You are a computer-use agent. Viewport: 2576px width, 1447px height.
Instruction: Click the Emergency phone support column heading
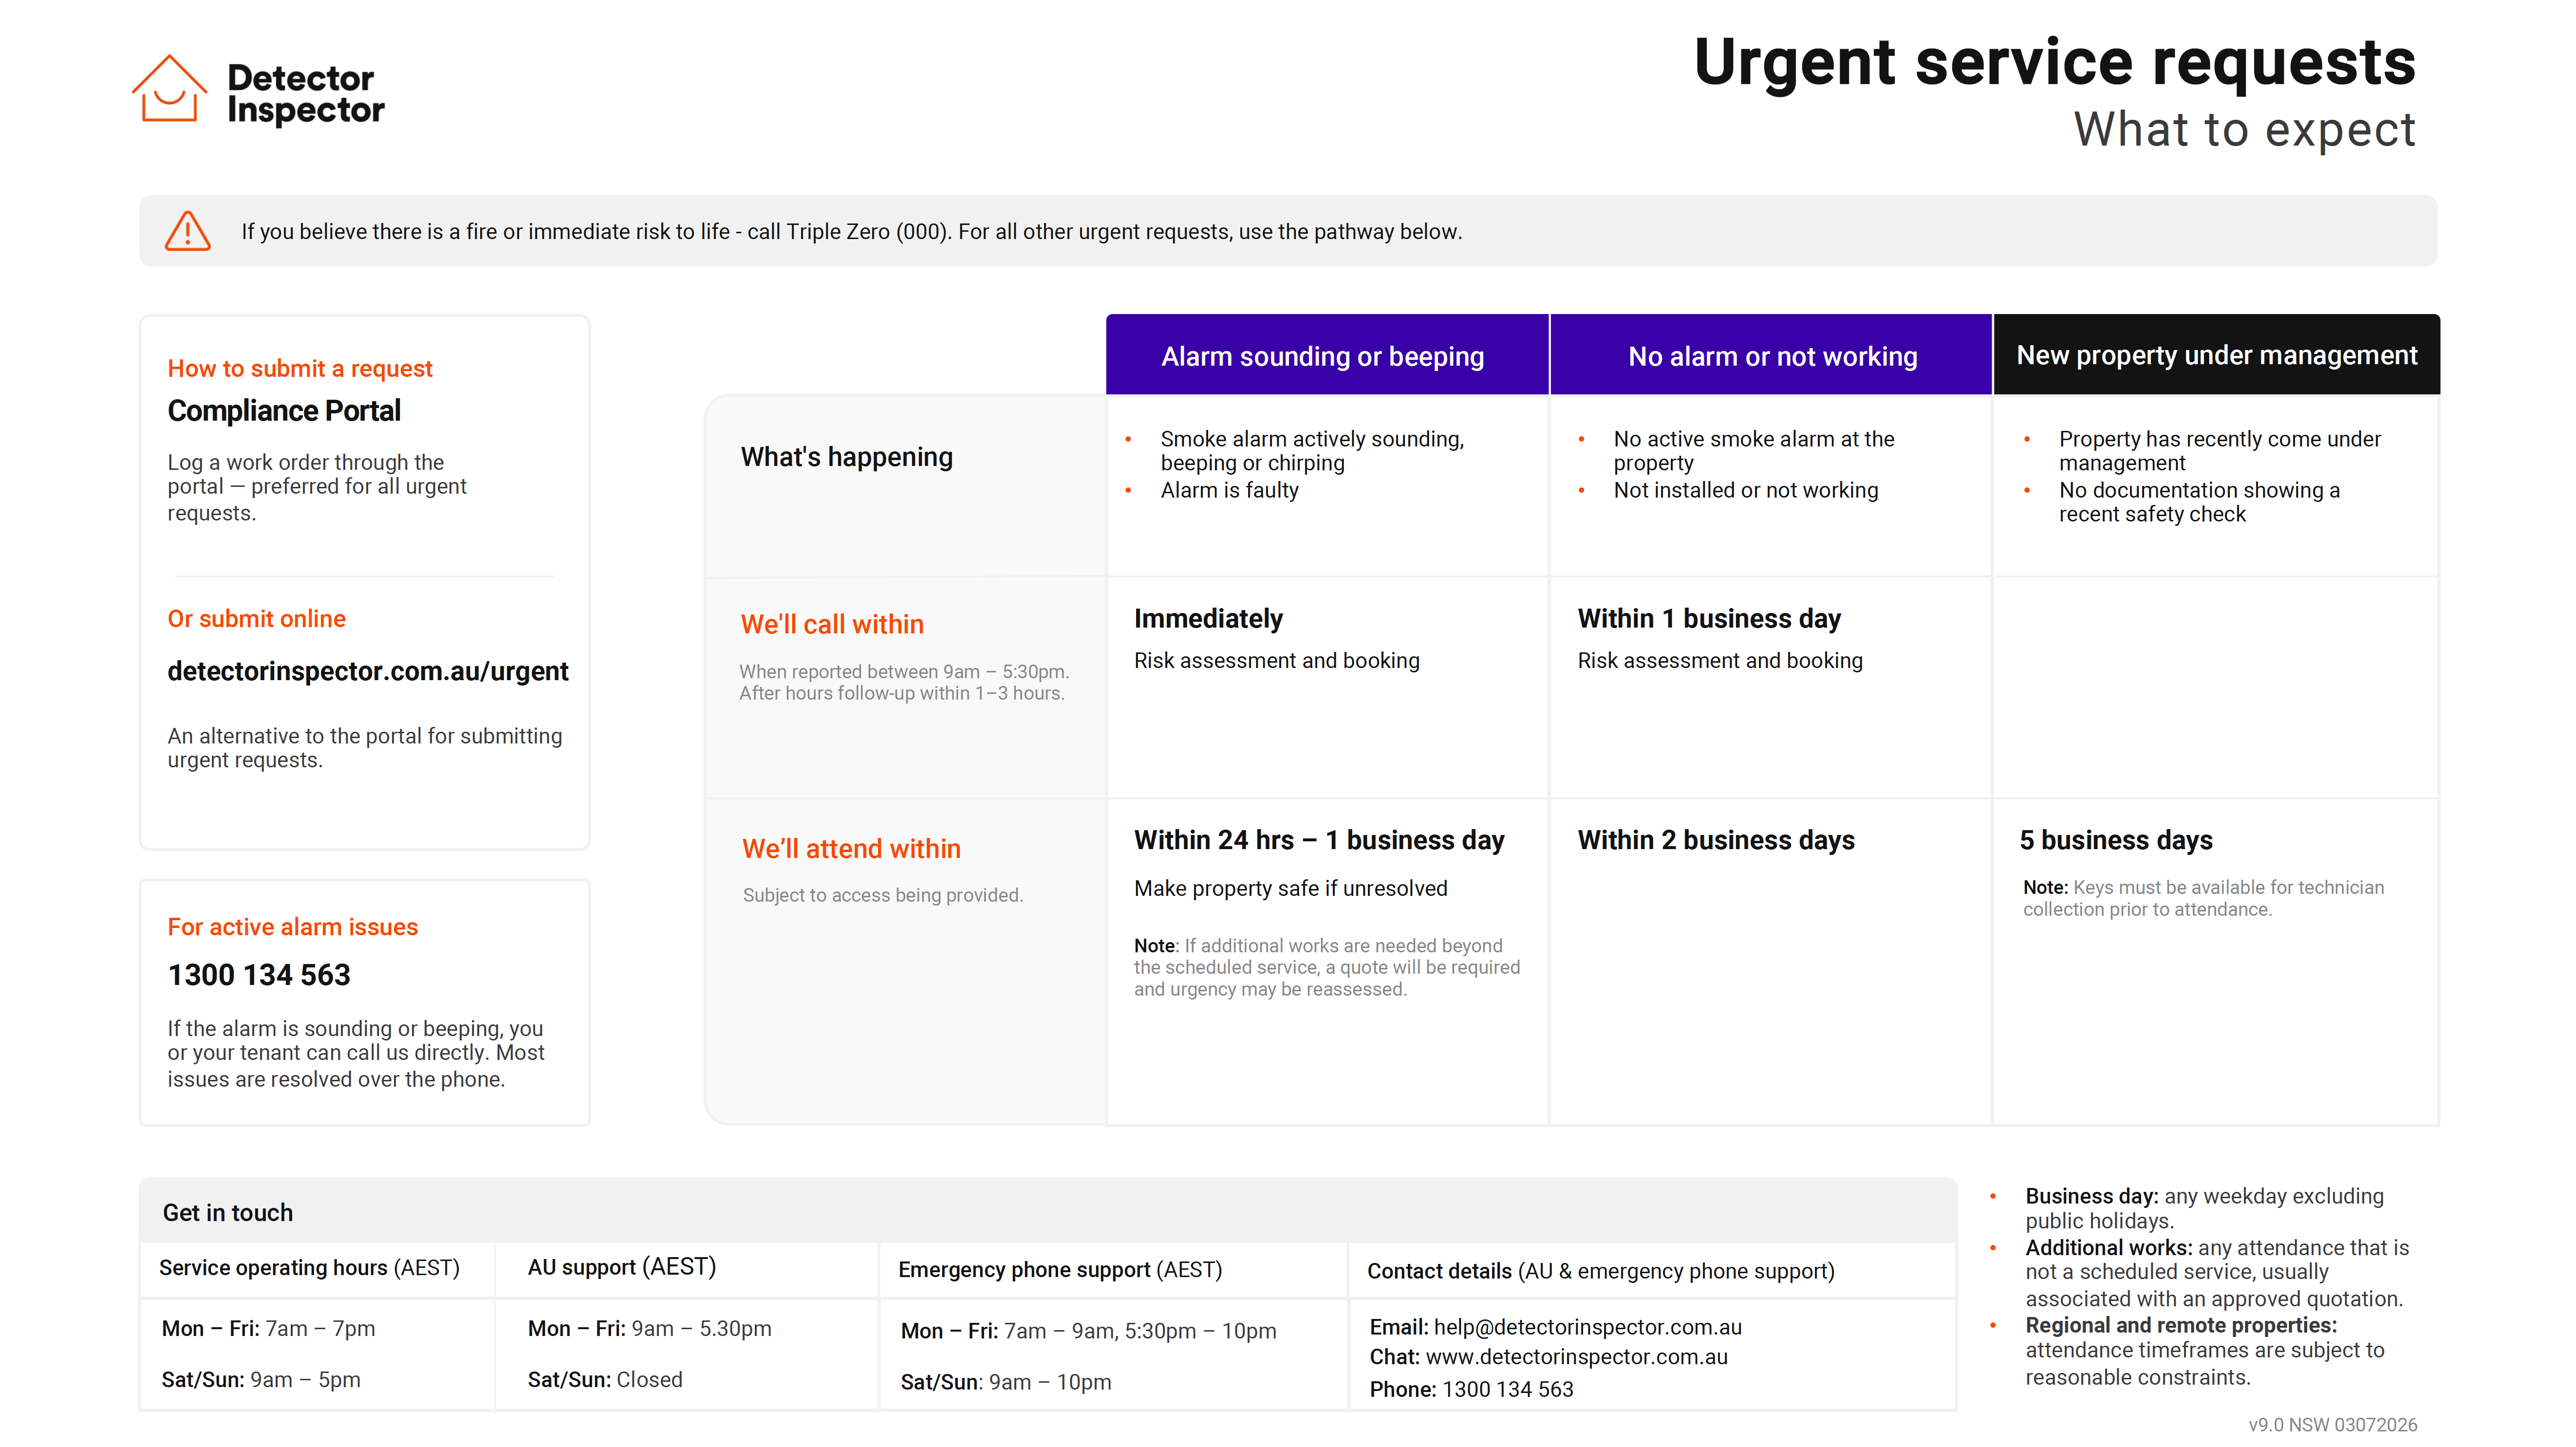[x=1060, y=1270]
